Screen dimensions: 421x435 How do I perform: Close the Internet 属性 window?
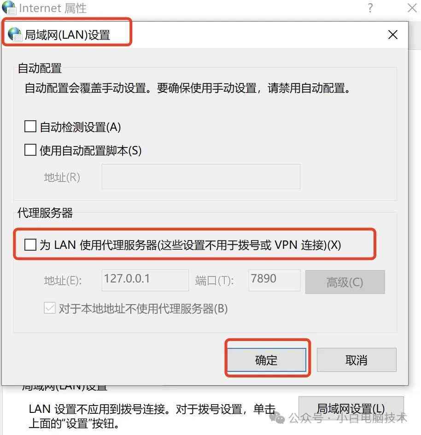pos(412,8)
